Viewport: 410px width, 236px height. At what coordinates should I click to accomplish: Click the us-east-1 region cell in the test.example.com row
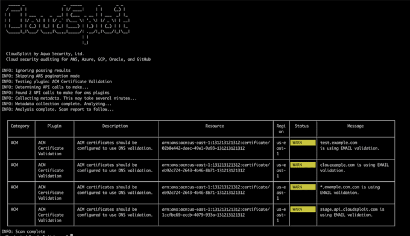281,148
